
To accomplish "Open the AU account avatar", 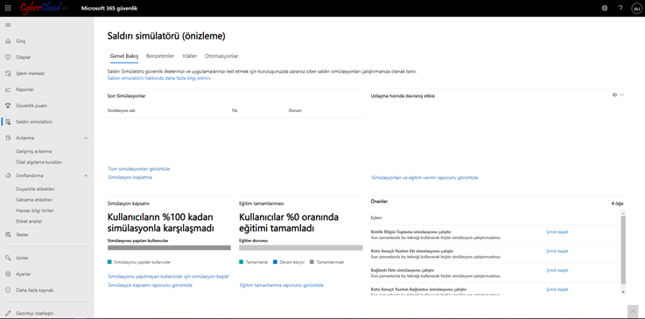I will pyautogui.click(x=636, y=8).
